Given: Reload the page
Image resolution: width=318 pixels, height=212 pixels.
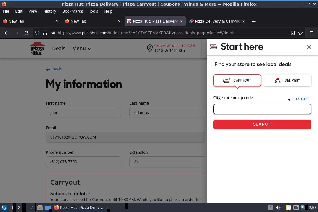Looking at the screenshot, I should click(26, 33).
